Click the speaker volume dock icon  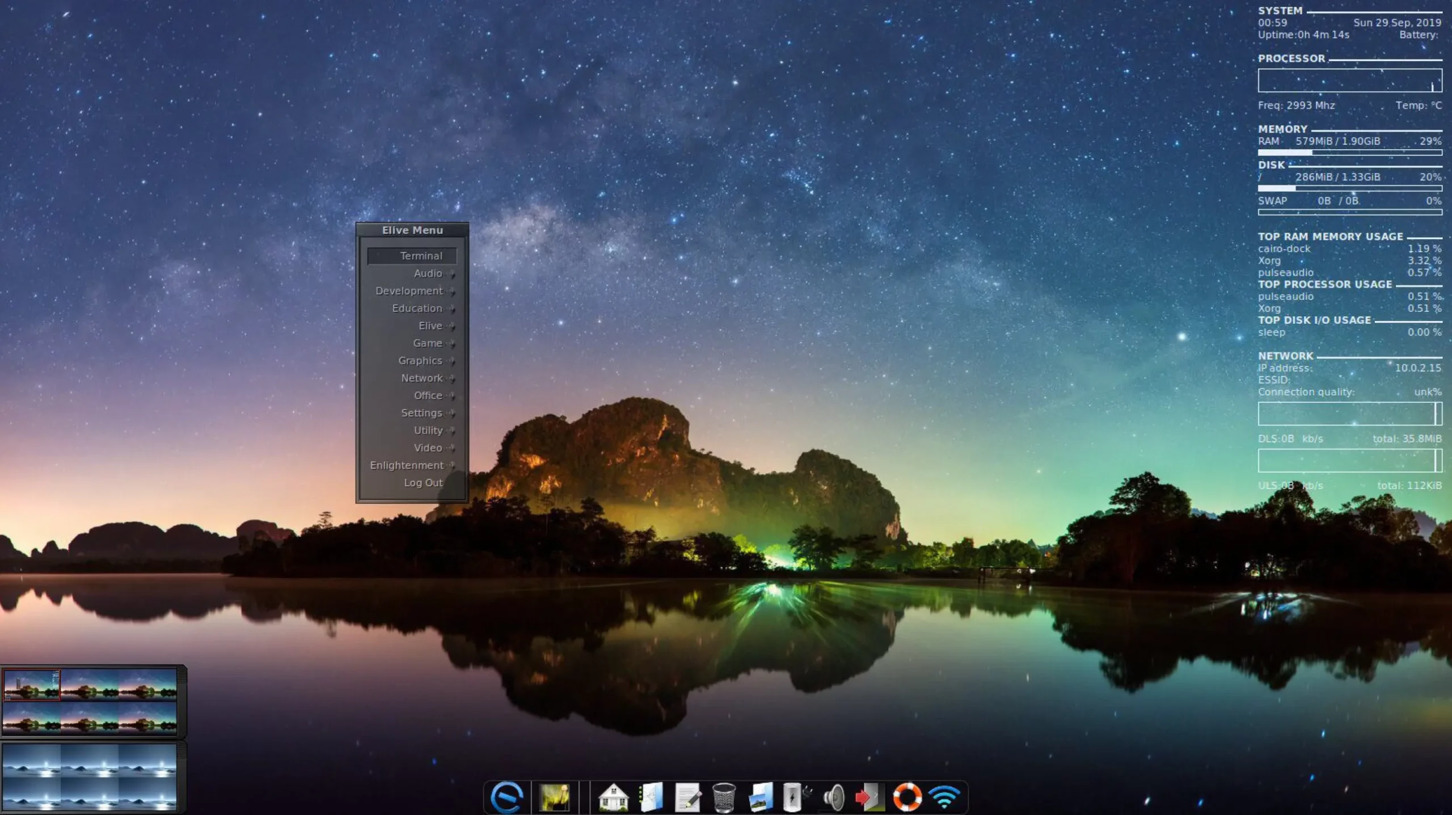833,797
